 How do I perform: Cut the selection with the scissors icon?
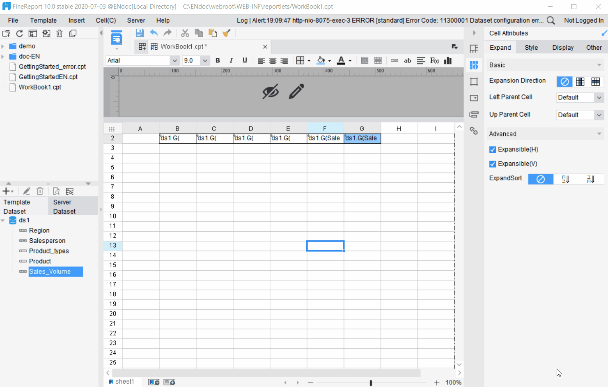[185, 33]
